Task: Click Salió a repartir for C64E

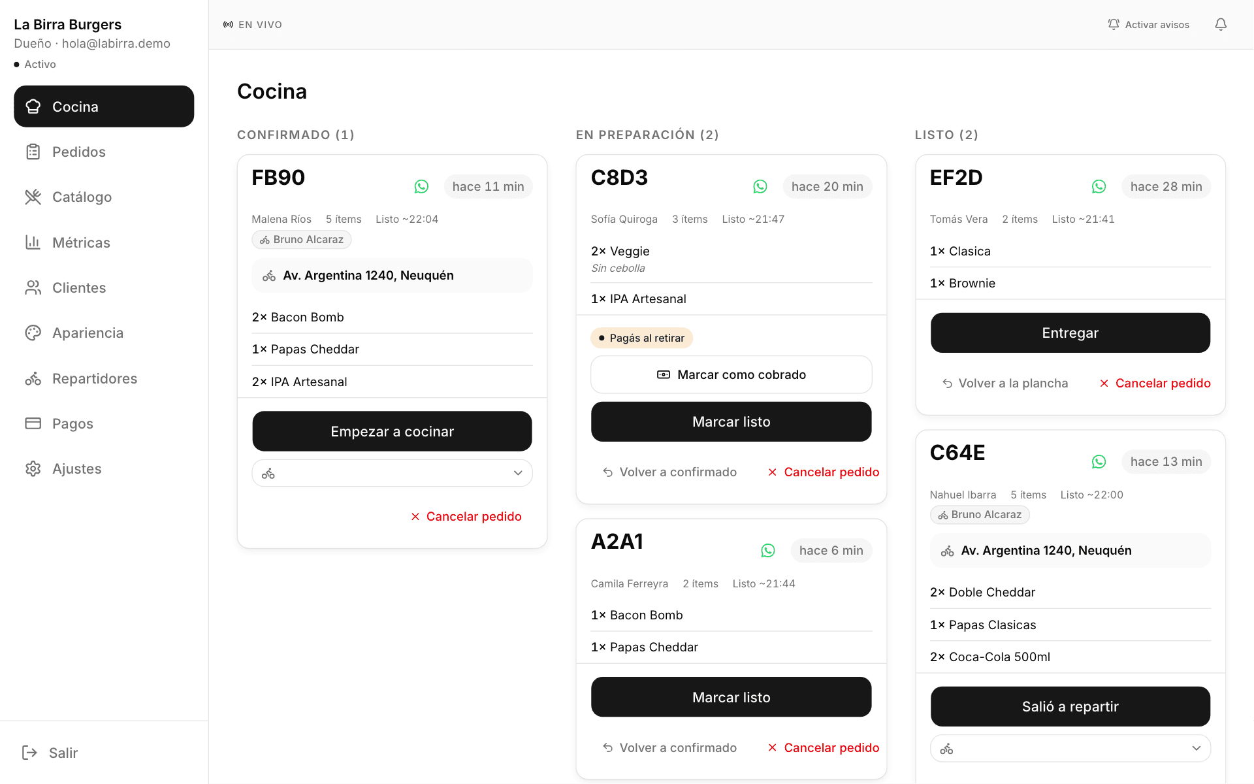Action: 1070,706
